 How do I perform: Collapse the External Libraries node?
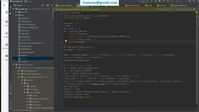(13, 65)
